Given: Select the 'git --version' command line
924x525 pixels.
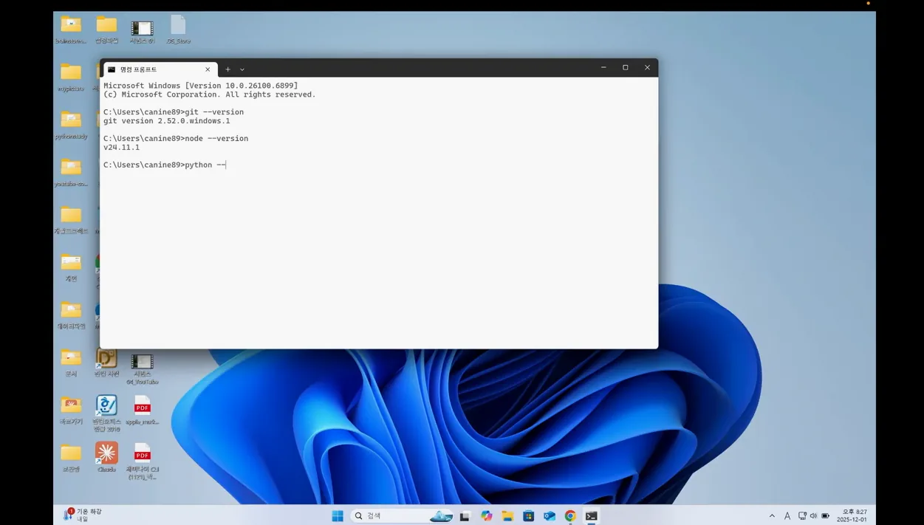Looking at the screenshot, I should pyautogui.click(x=174, y=112).
